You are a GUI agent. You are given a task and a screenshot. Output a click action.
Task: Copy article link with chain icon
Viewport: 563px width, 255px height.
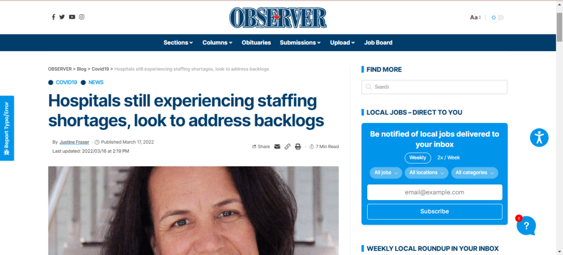click(x=287, y=147)
